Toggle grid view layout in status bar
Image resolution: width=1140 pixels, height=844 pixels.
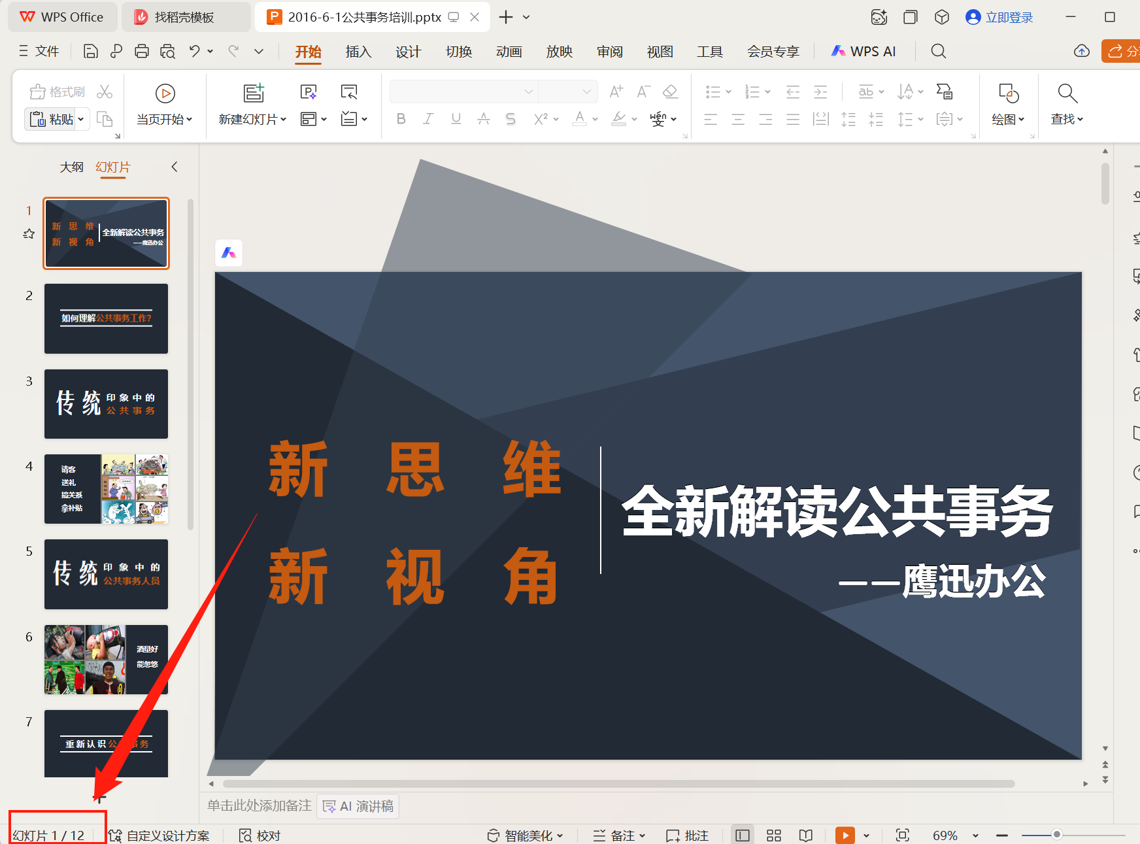pos(773,835)
